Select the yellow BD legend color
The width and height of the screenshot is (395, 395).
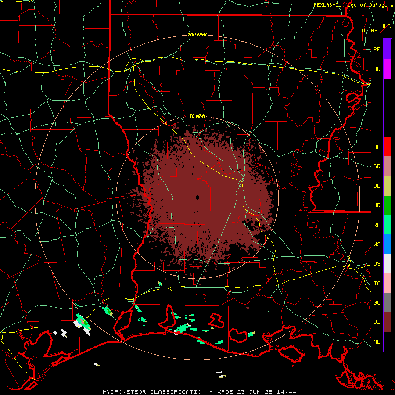point(388,186)
